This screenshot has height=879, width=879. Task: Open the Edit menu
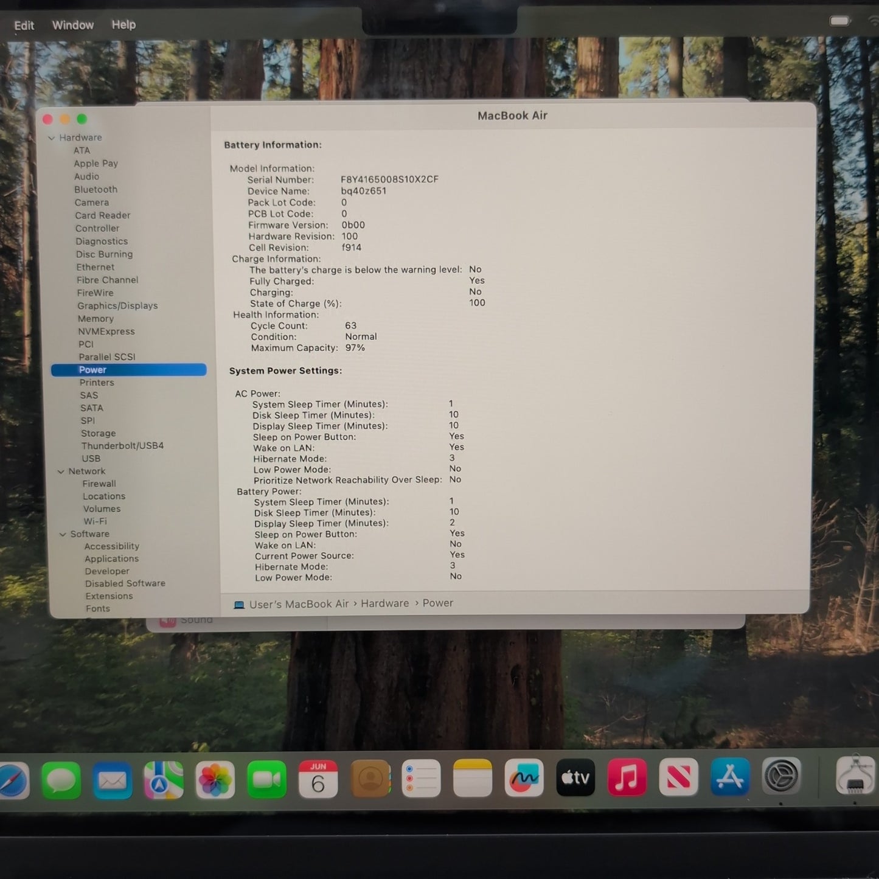[x=24, y=26]
